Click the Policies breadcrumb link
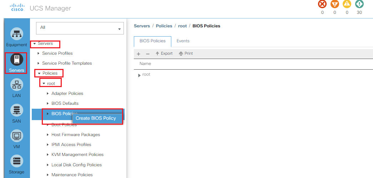The width and height of the screenshot is (373, 178). click(x=164, y=26)
